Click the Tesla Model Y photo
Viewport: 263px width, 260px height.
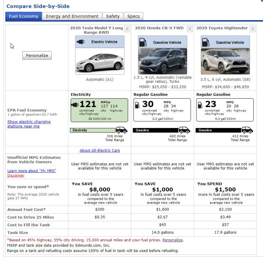(100, 62)
